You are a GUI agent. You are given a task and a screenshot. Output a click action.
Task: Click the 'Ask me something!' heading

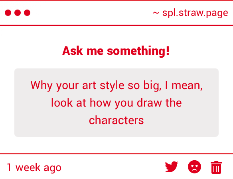click(x=116, y=51)
